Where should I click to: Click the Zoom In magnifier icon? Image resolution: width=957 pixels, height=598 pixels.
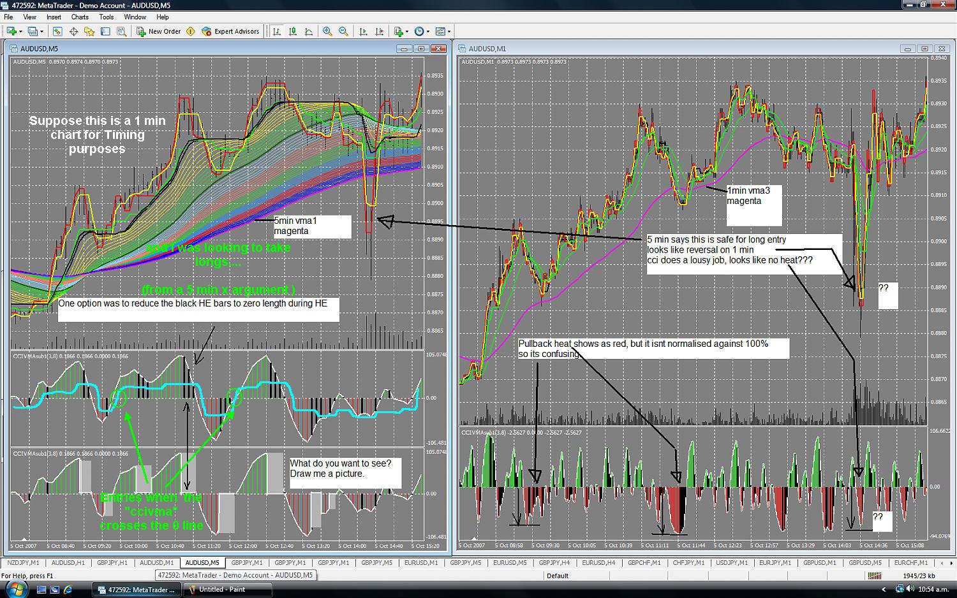327,31
